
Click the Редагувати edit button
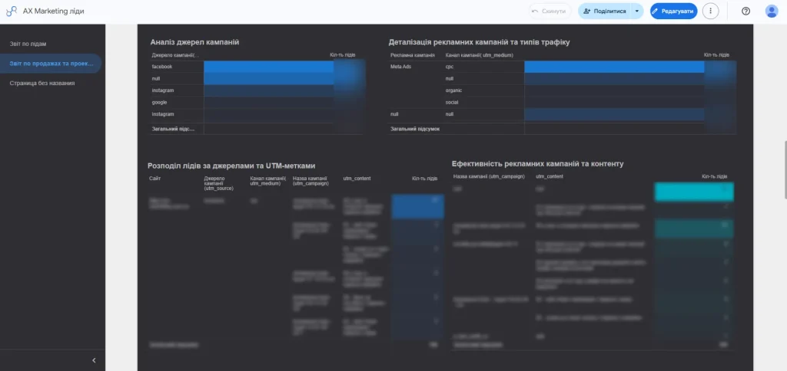coord(673,11)
